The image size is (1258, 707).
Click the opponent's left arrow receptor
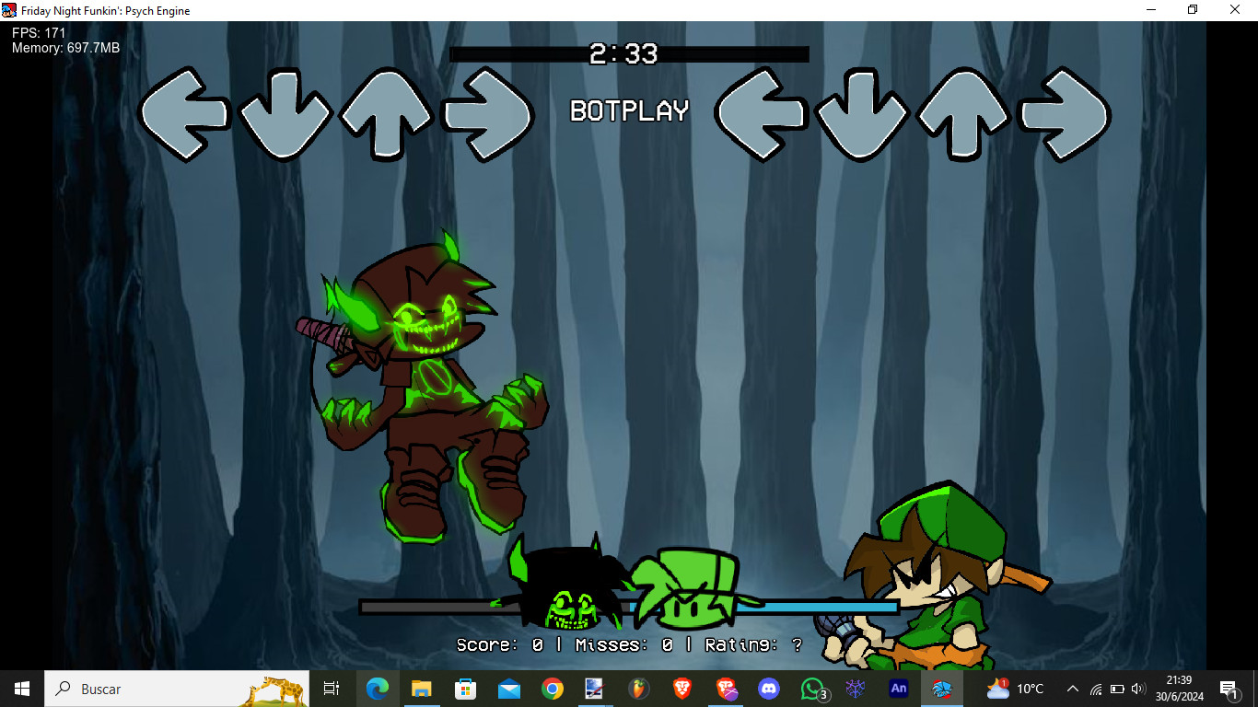183,114
